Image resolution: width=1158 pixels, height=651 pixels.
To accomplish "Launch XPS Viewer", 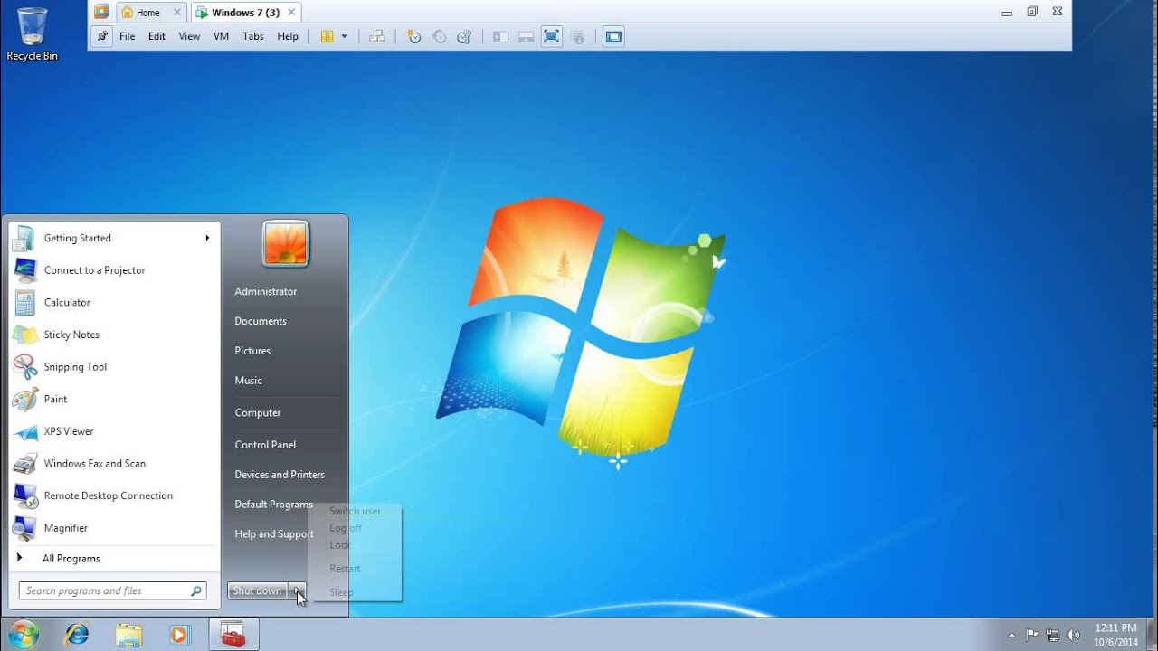I will 114,431.
